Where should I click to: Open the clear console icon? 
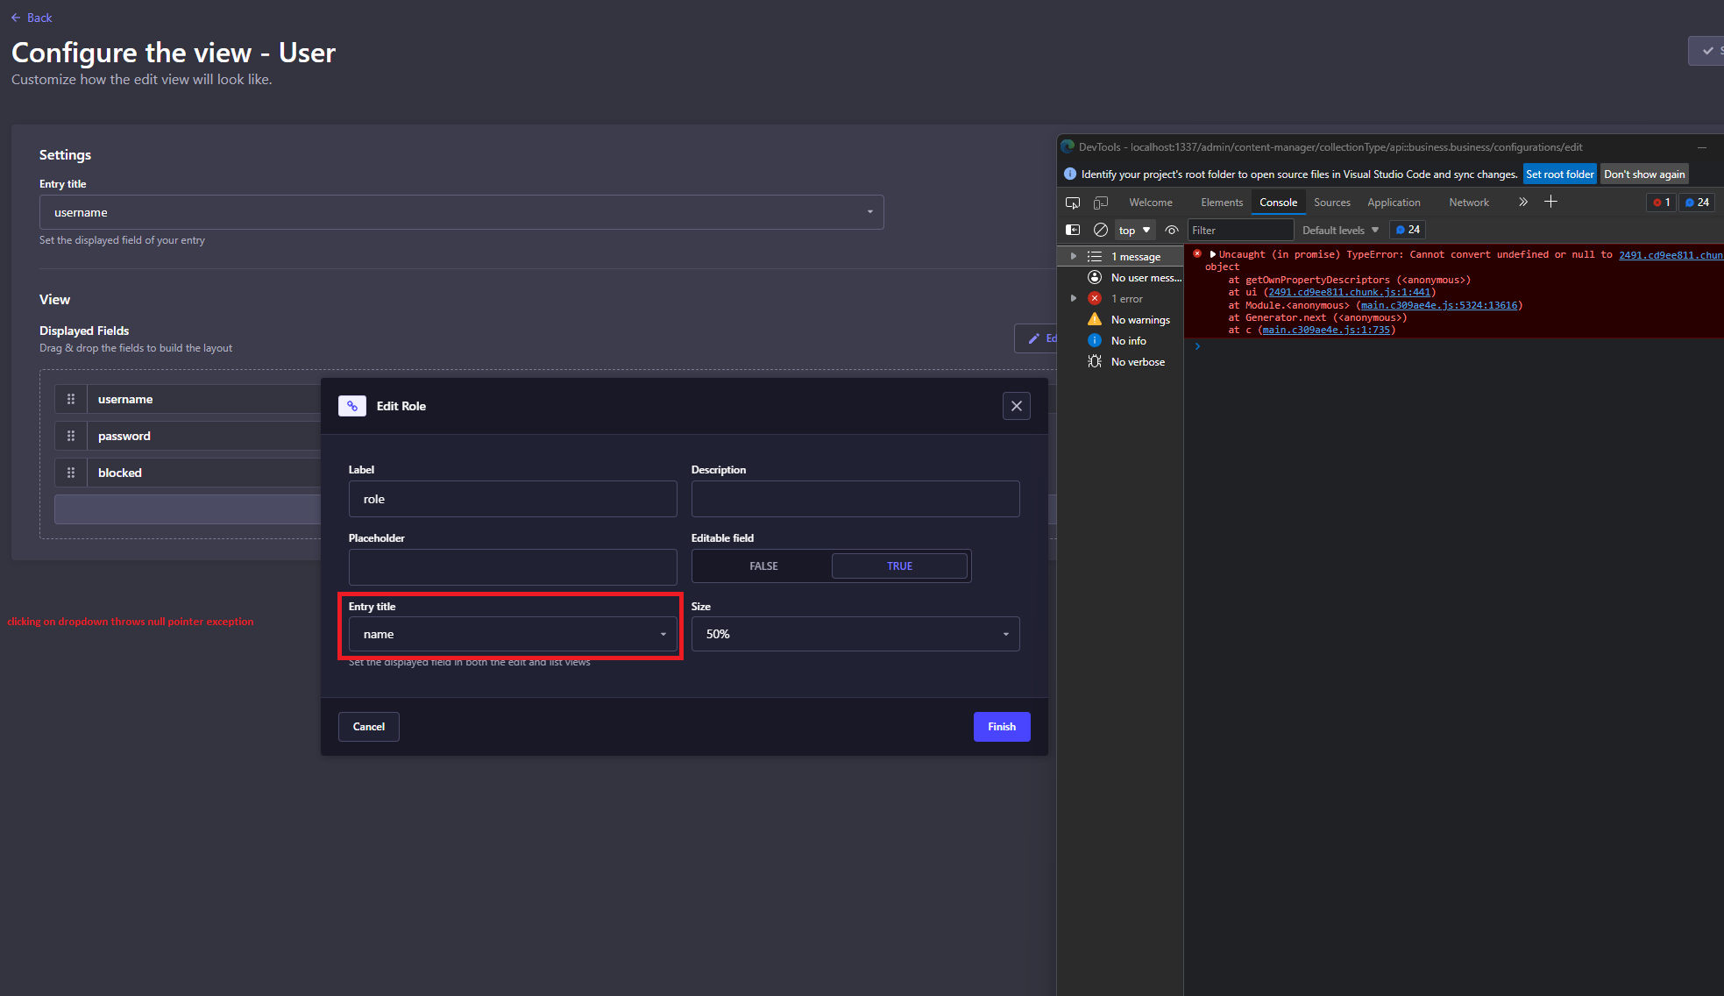(x=1101, y=230)
